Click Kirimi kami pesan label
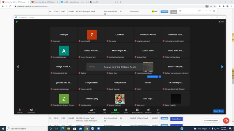This screenshot has width=234, height=131. pos(211,120)
